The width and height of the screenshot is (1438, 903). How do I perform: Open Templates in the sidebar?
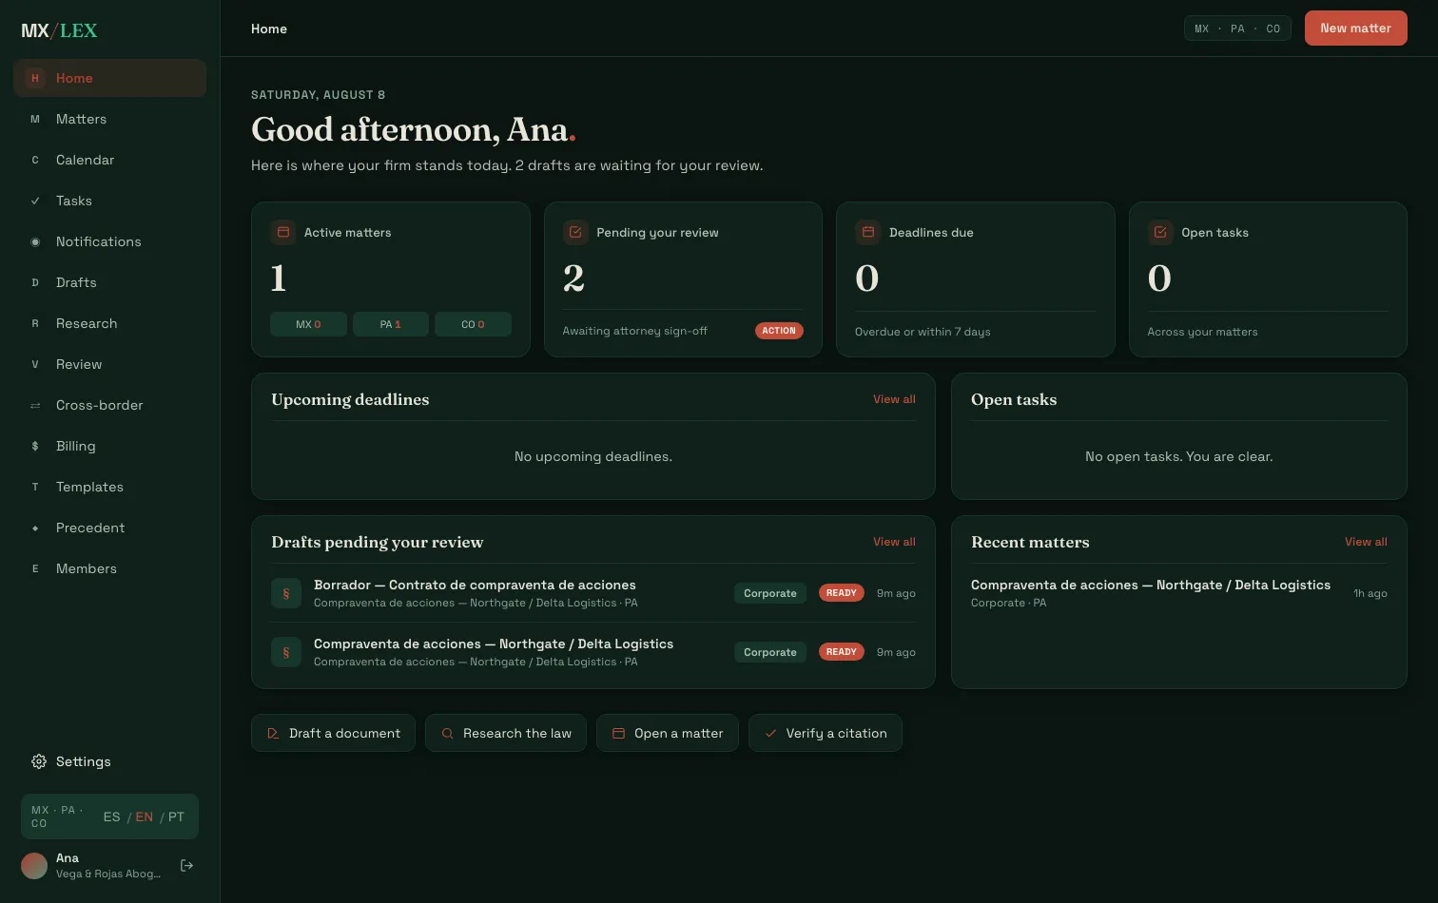[x=109, y=487]
